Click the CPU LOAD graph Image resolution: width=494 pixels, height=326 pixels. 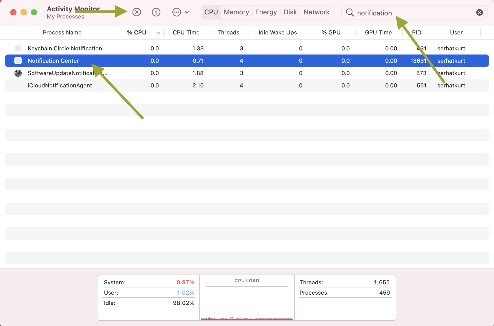(247, 298)
